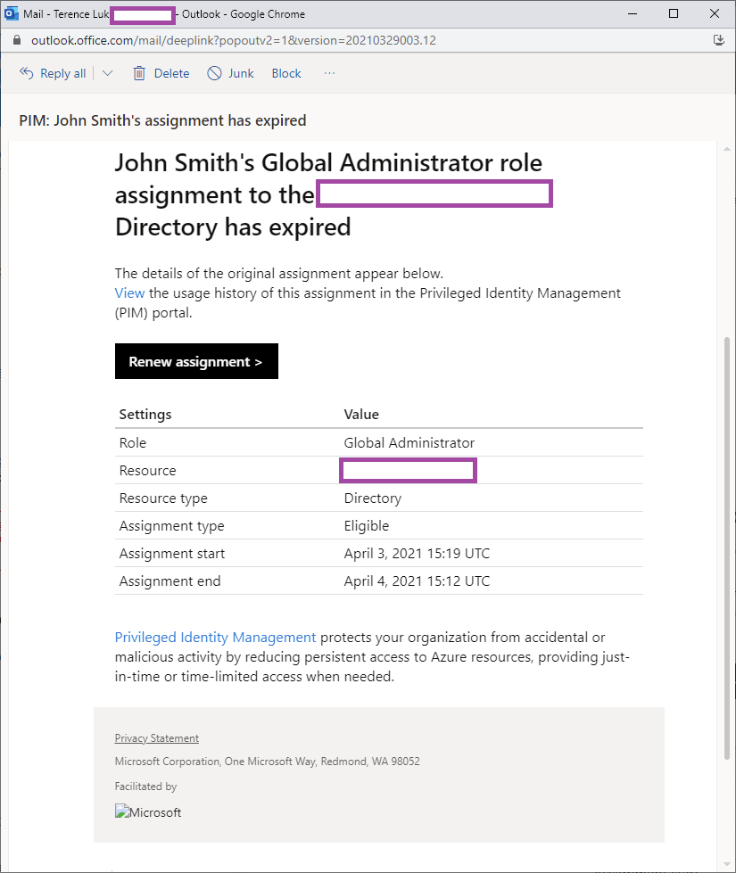Screen dimensions: 736x873
Task: Expand the reply options chevron
Action: pyautogui.click(x=108, y=73)
